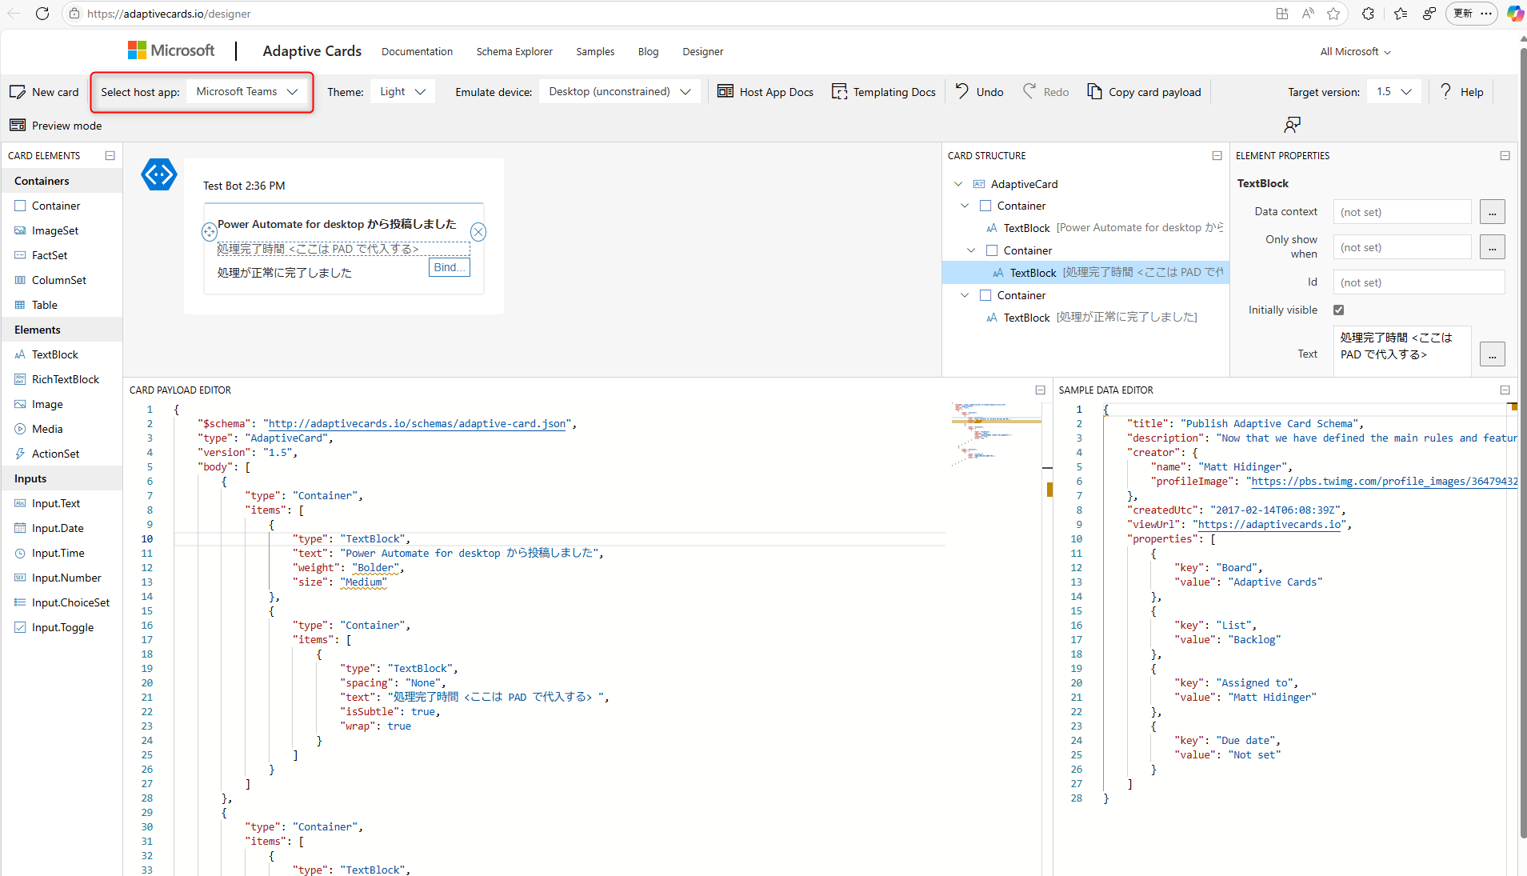Open Templating Docs
The image size is (1527, 876).
click(x=884, y=92)
